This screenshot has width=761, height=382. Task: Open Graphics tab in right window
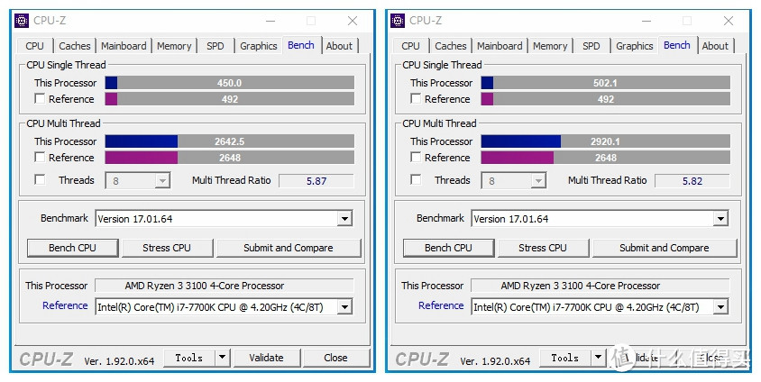click(635, 46)
